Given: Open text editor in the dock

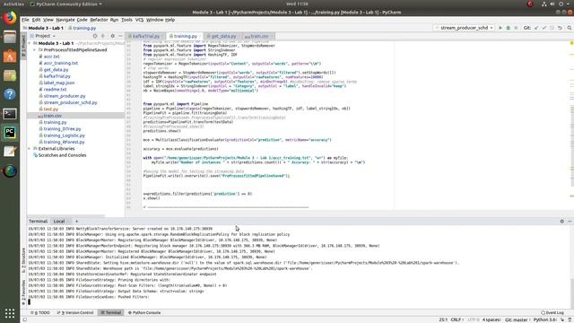Looking at the screenshot, I should 10,152.
